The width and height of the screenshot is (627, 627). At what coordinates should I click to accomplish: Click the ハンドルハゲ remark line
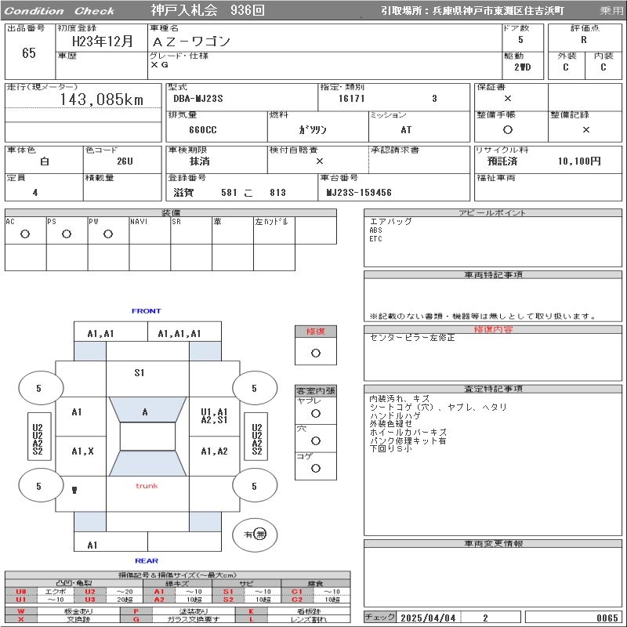pyautogui.click(x=395, y=416)
